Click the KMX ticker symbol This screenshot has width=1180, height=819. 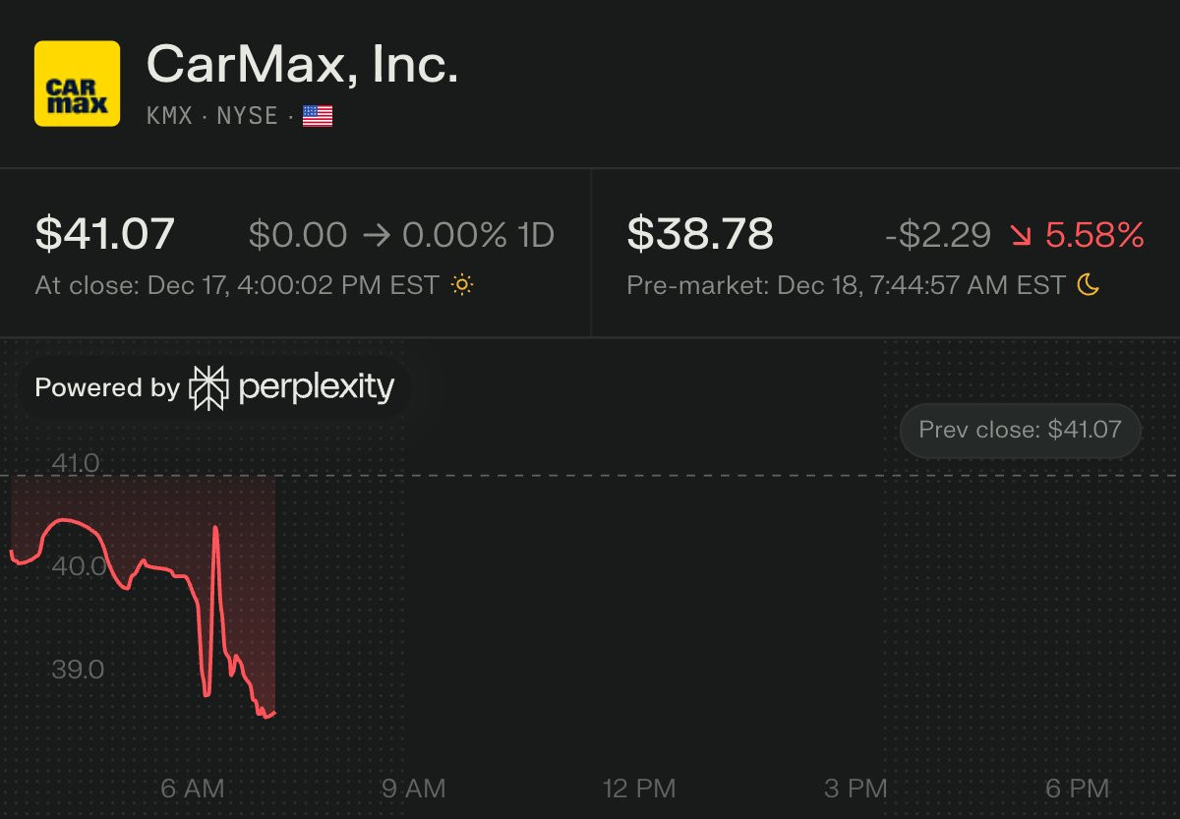pyautogui.click(x=169, y=116)
